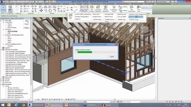Screen dimensions: 191x107
Task: Click the z Offset icon
Action: click(x=123, y=11)
